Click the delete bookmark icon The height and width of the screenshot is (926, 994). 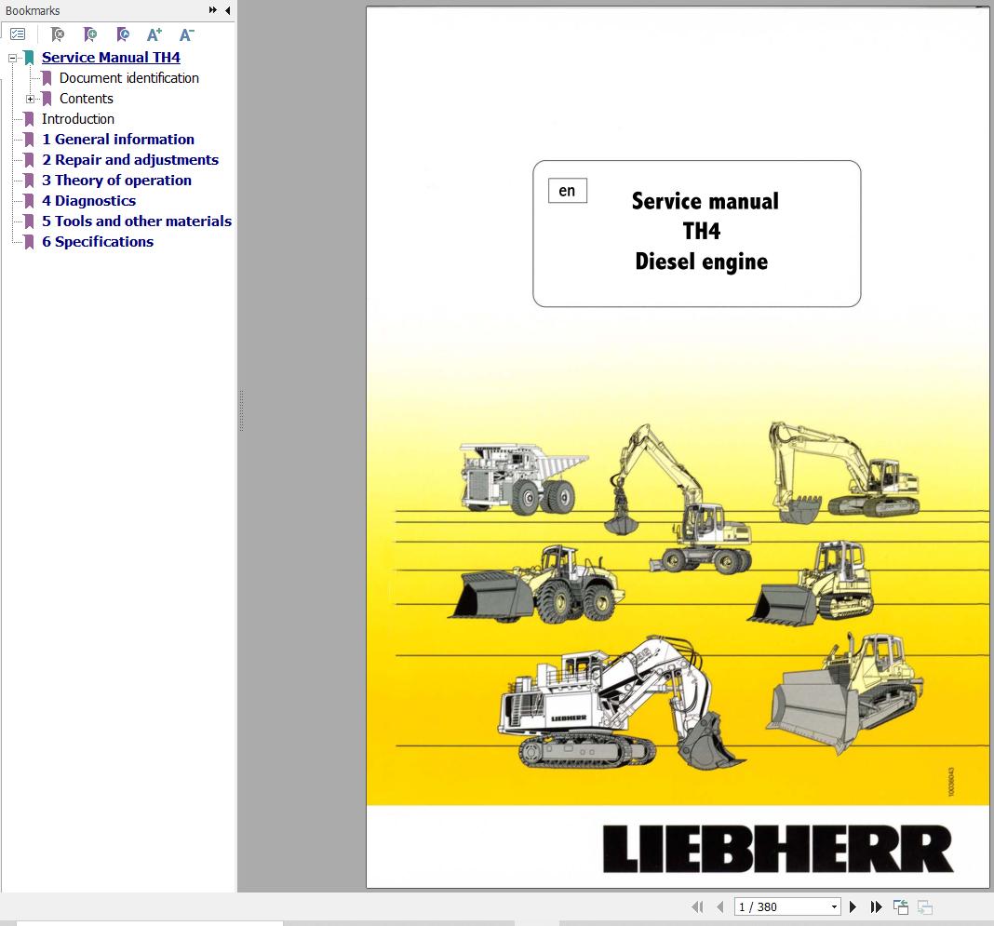point(58,34)
